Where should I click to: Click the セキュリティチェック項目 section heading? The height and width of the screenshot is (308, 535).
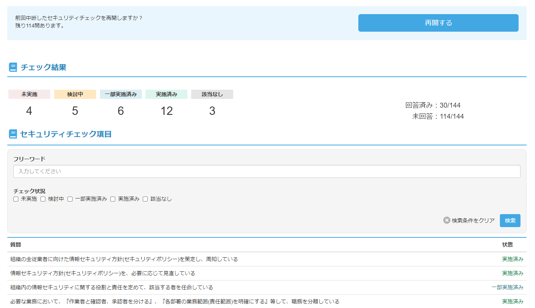(66, 134)
